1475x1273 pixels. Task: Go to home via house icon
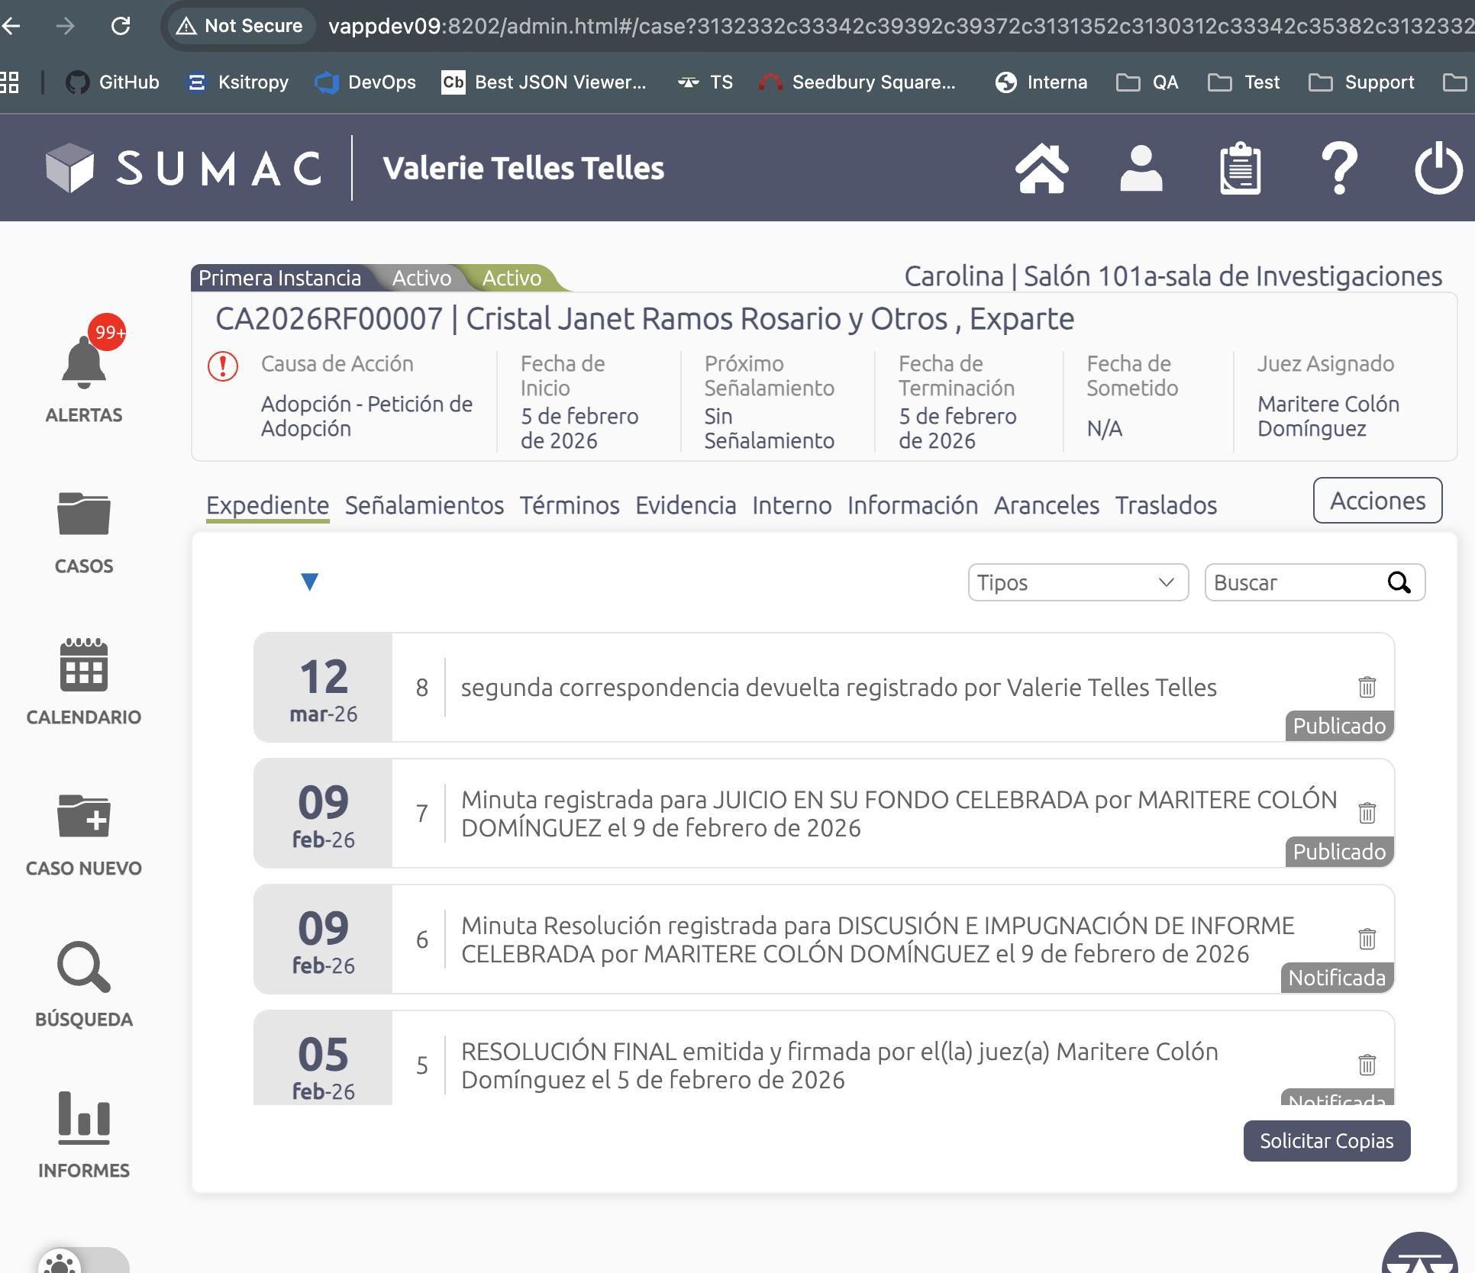(1041, 169)
